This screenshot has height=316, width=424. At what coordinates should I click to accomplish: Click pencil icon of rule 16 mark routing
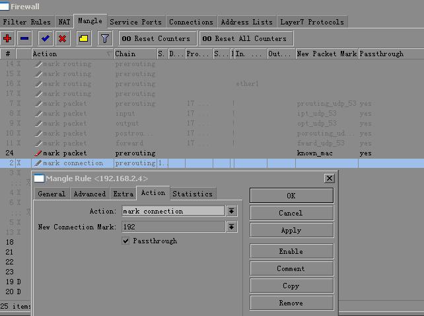coord(38,84)
